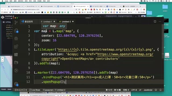Click 'center:' on line 3

click(x=48, y=35)
